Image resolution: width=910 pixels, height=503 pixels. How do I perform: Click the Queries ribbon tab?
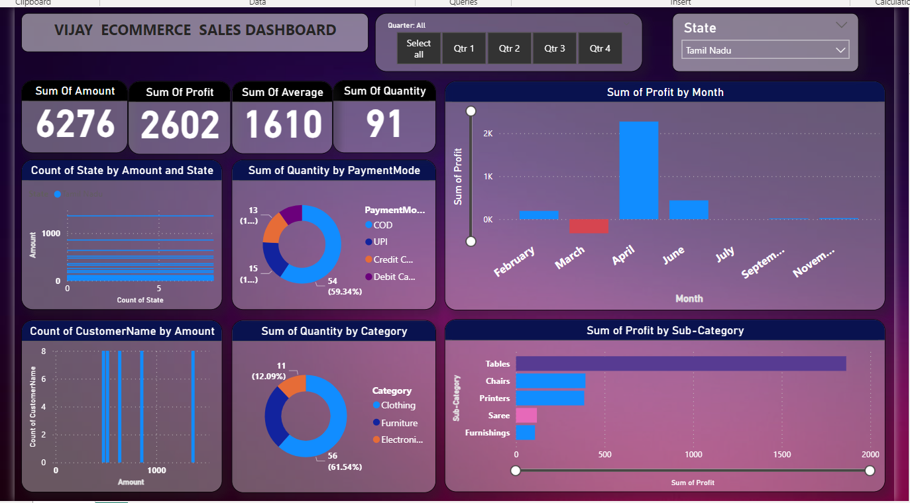[463, 3]
